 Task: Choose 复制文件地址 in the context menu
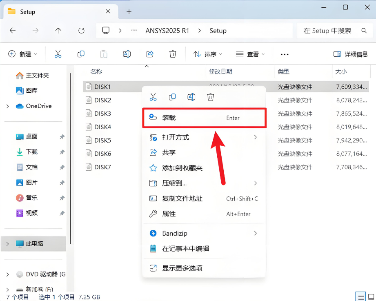point(204,198)
